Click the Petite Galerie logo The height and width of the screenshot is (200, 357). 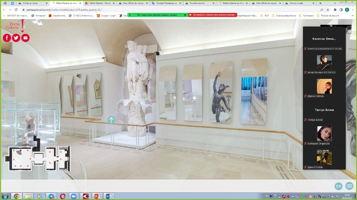point(15,25)
